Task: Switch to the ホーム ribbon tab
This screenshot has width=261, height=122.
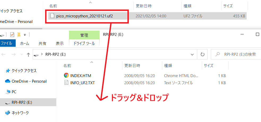Action: coord(25,44)
